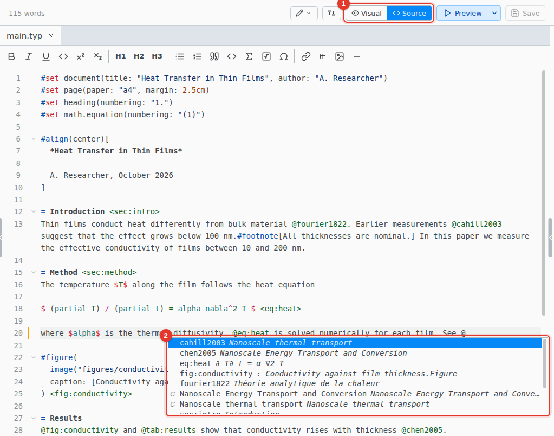The width and height of the screenshot is (554, 436).
Task: Apply subscript formatting
Action: coord(98,56)
